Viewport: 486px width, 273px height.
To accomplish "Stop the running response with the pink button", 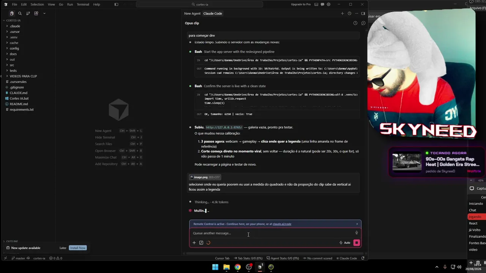I will point(357,243).
